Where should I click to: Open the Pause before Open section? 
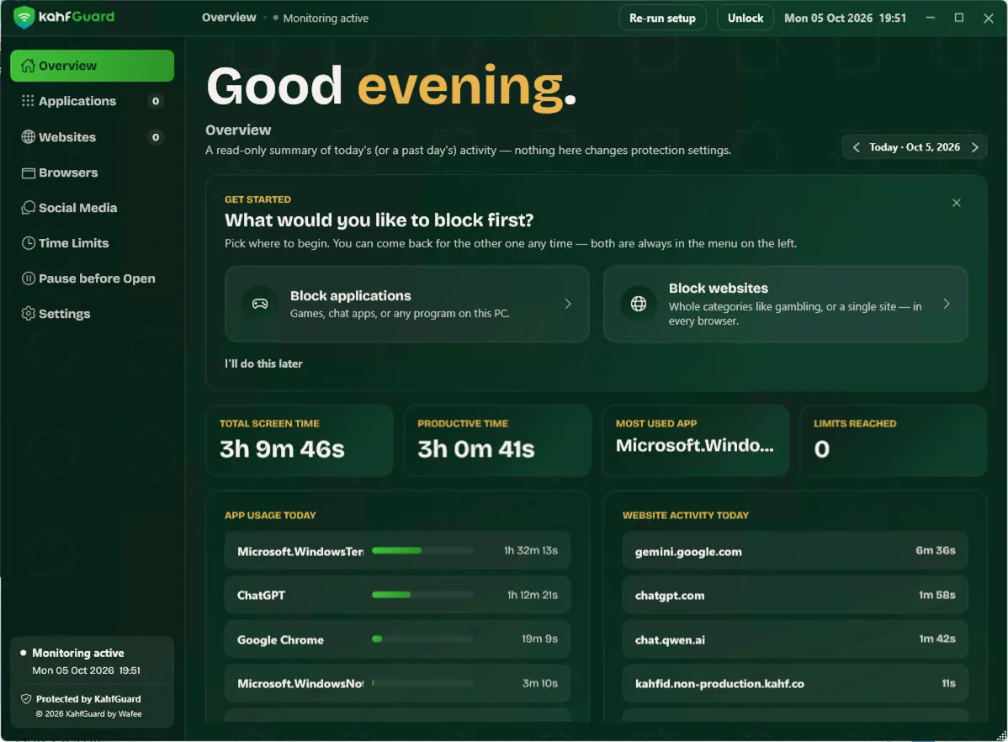[x=92, y=278]
